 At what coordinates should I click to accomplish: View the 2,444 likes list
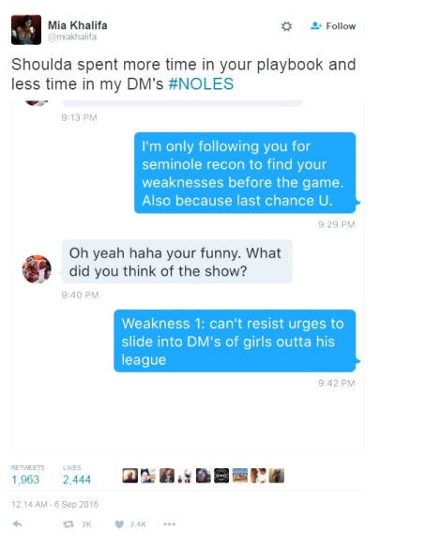coord(77,479)
